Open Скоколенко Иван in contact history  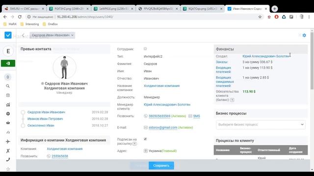pos(41,126)
